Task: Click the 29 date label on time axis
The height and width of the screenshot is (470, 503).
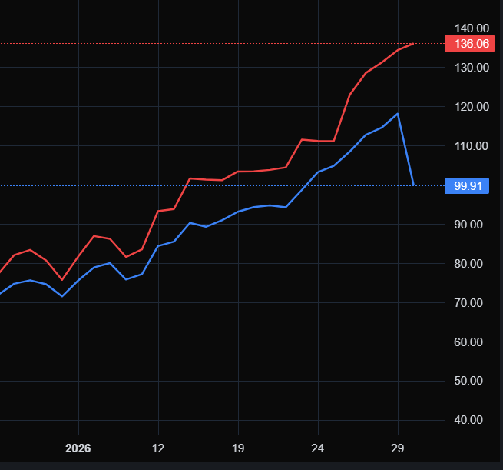Action: pyautogui.click(x=398, y=448)
